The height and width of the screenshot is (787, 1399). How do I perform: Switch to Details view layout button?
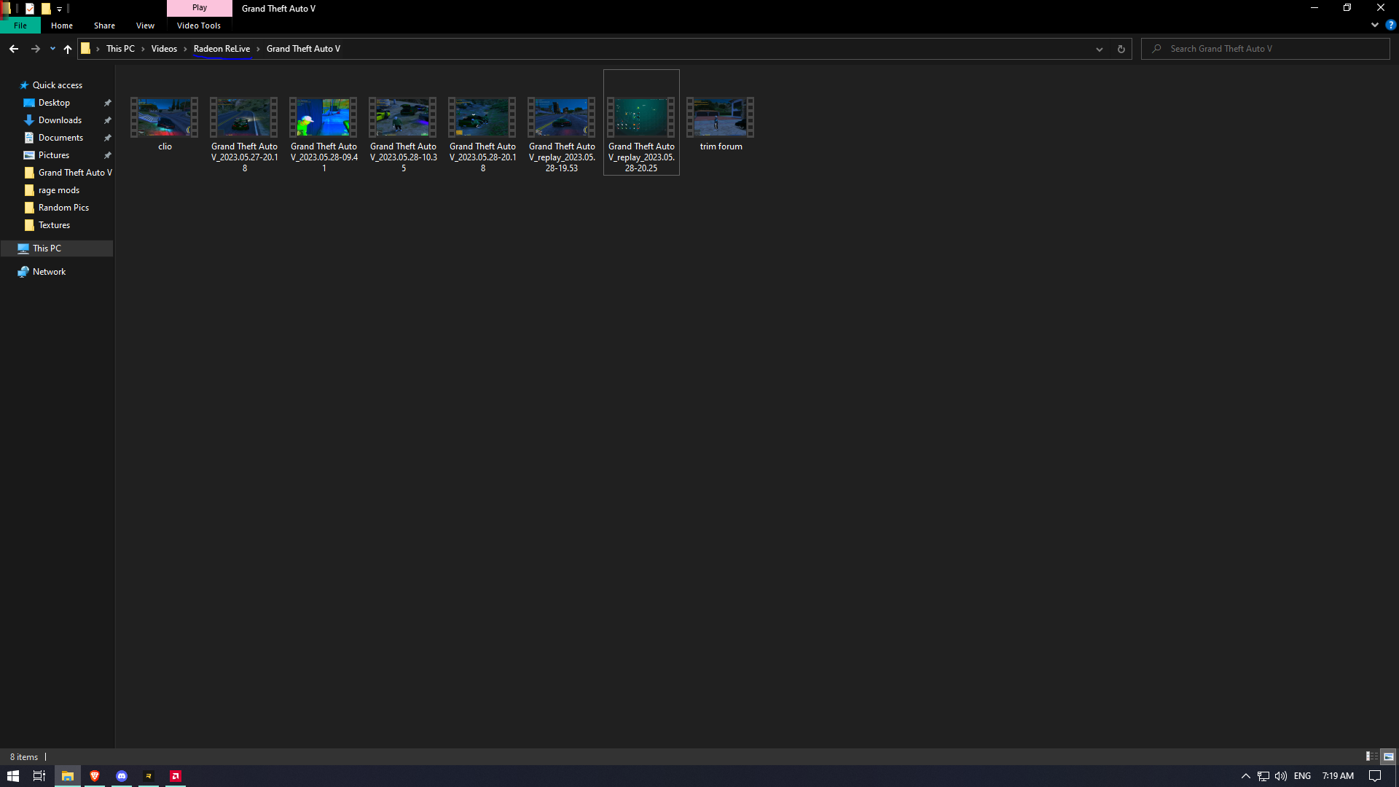1371,756
